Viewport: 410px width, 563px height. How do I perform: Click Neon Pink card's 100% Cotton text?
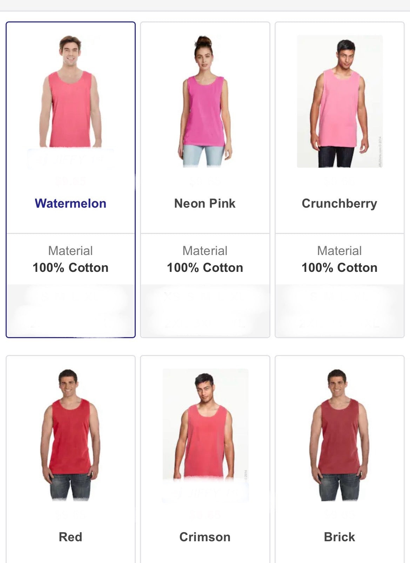205,268
